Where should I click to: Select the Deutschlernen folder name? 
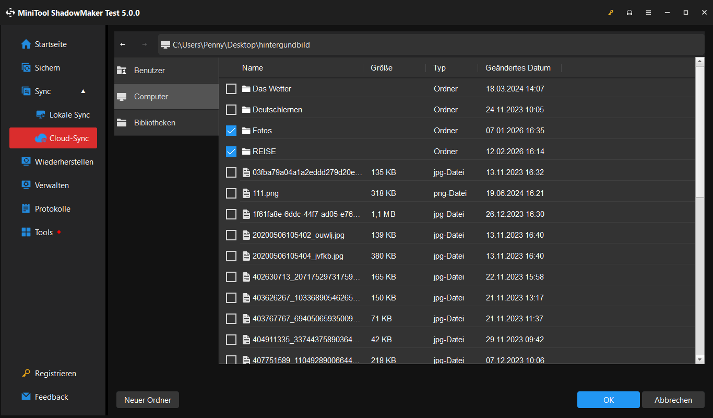click(x=277, y=110)
